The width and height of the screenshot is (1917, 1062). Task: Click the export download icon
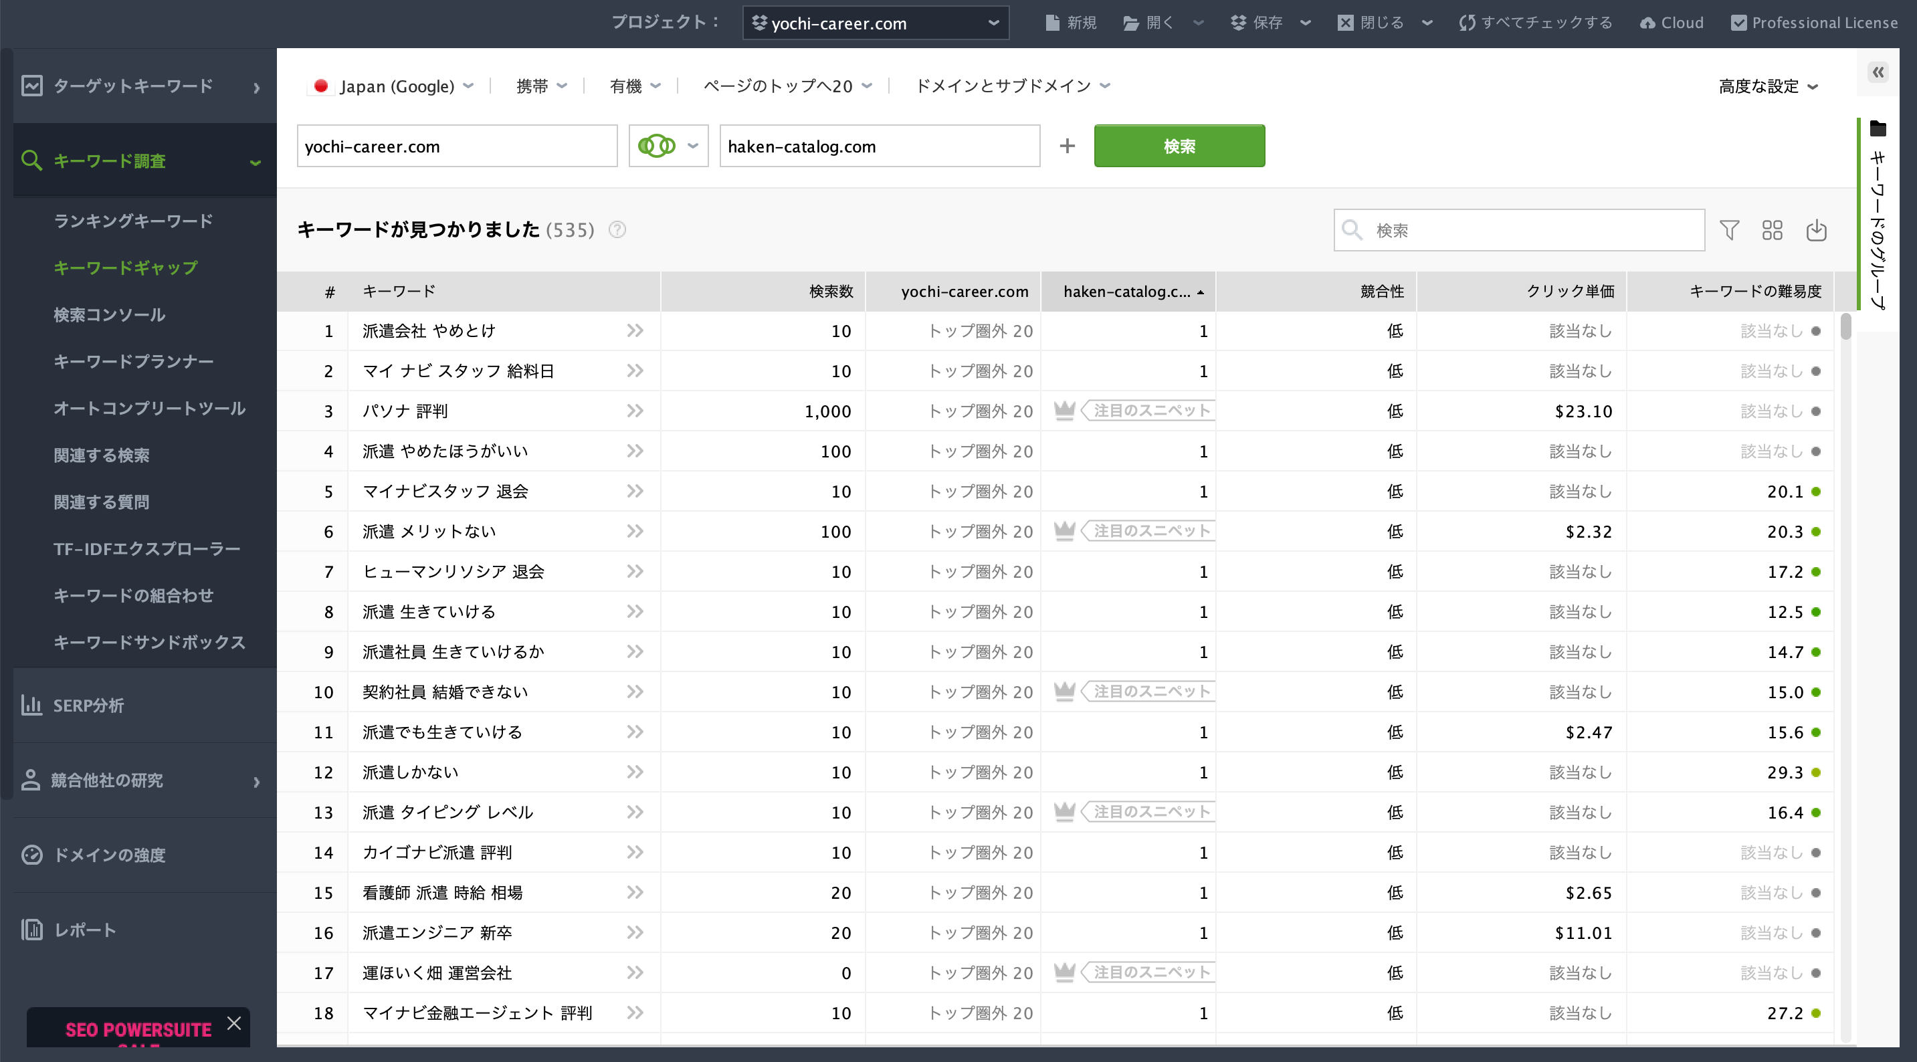(x=1816, y=230)
